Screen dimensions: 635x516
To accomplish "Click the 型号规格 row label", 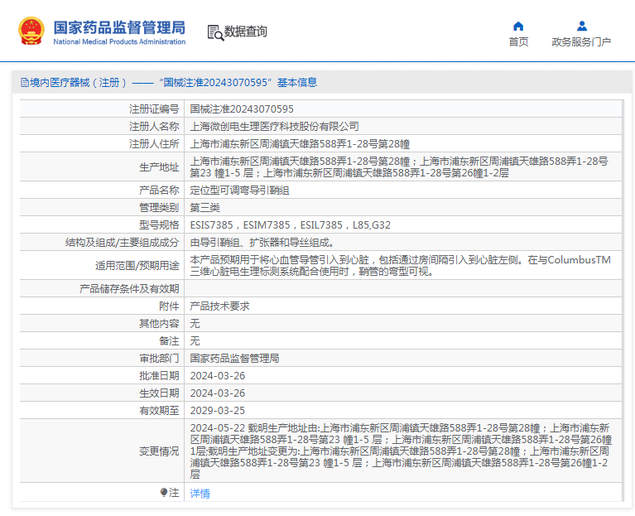I will (159, 224).
